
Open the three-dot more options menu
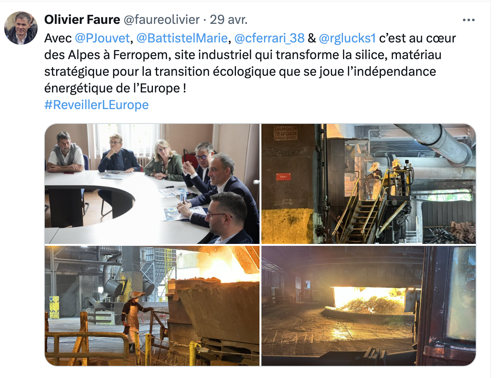point(469,20)
